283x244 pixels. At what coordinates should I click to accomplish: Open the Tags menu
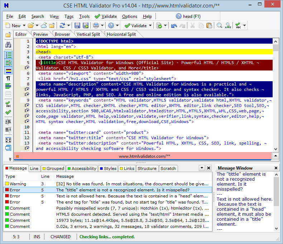(69, 16)
